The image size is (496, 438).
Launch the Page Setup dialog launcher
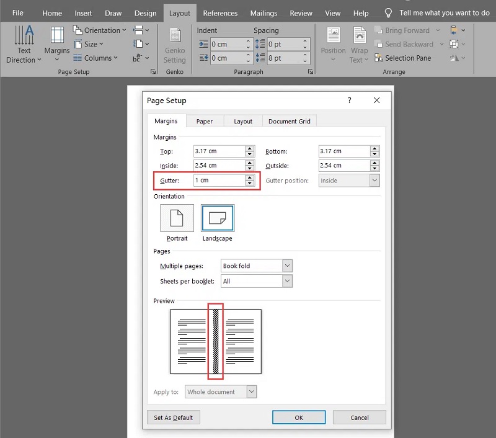(x=153, y=72)
